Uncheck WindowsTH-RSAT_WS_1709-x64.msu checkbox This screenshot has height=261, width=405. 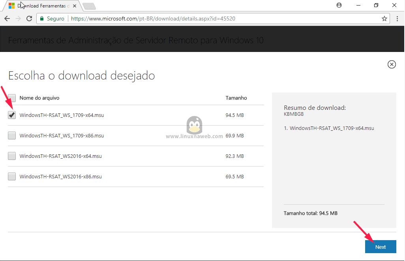[x=11, y=115]
